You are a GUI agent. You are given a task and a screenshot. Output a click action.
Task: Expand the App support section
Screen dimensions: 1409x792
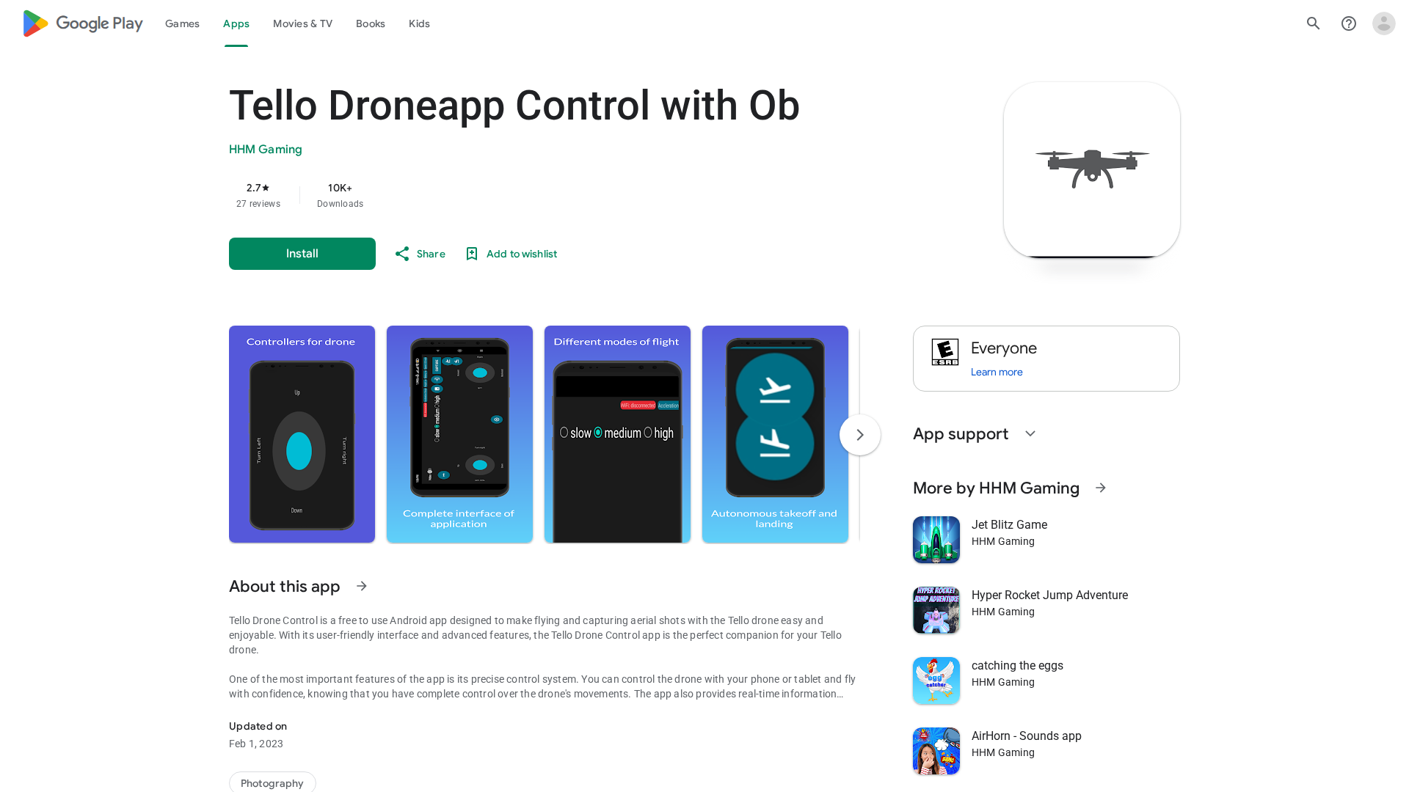pyautogui.click(x=1030, y=433)
